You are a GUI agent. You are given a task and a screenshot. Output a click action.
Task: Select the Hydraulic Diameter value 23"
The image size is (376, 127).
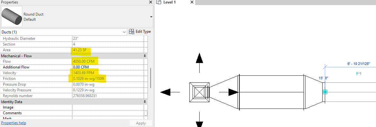[75, 39]
